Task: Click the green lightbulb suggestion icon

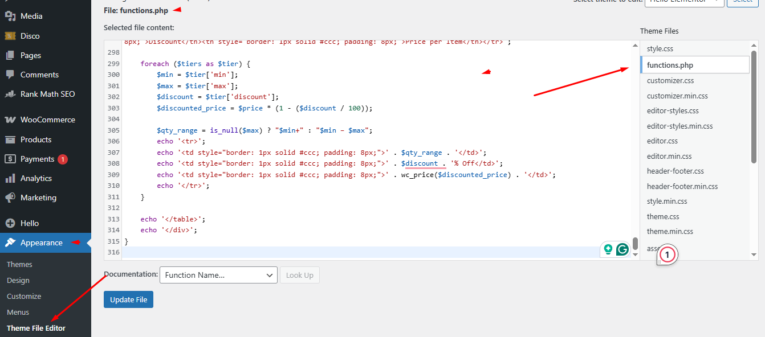Action: coord(608,249)
